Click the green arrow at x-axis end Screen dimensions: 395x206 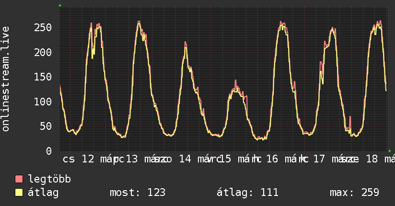point(390,151)
